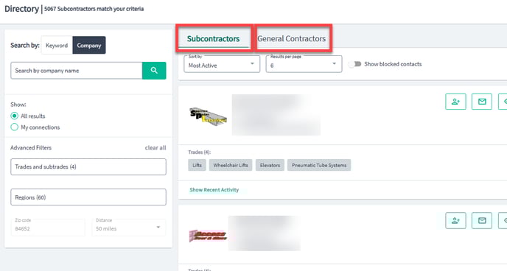Click envelope message icon for second subcontractor
Image resolution: width=507 pixels, height=271 pixels.
[482, 221]
